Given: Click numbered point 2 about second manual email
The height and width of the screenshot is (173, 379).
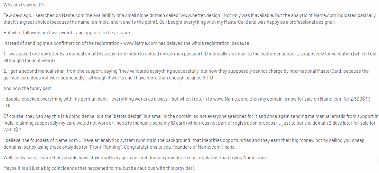Looking at the screenshot, I should click(x=186, y=75).
